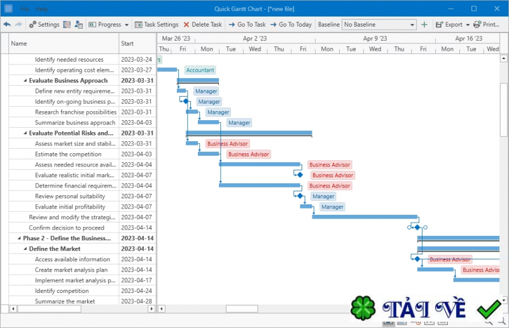Click the Evaluate Potential Risks summary bar
The width and height of the screenshot is (509, 328).
click(x=249, y=133)
